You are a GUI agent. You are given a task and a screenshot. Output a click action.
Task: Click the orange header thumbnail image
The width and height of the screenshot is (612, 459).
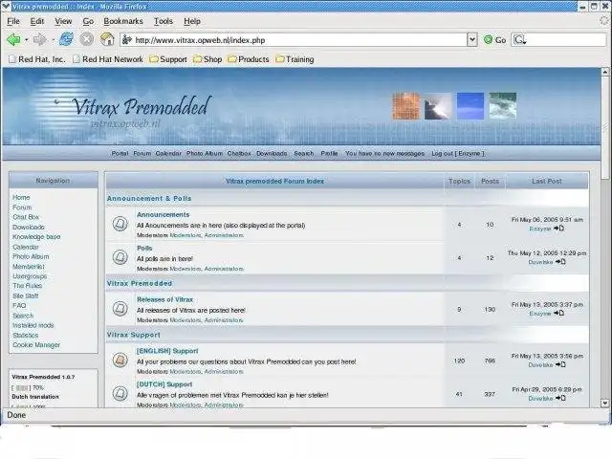coord(406,106)
